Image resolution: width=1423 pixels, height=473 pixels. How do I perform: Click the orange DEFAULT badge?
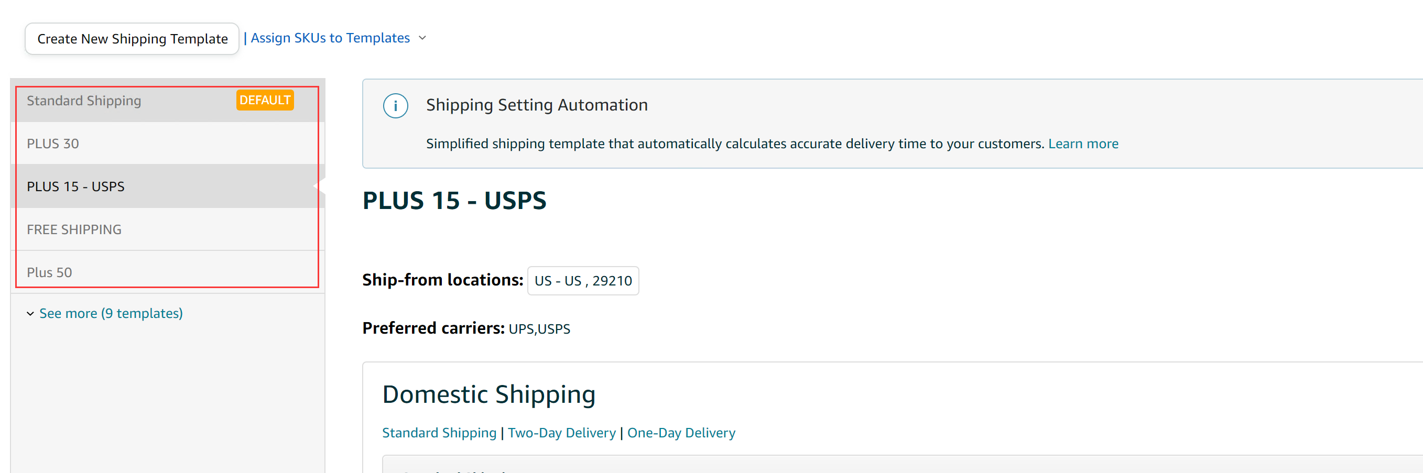[x=265, y=101]
